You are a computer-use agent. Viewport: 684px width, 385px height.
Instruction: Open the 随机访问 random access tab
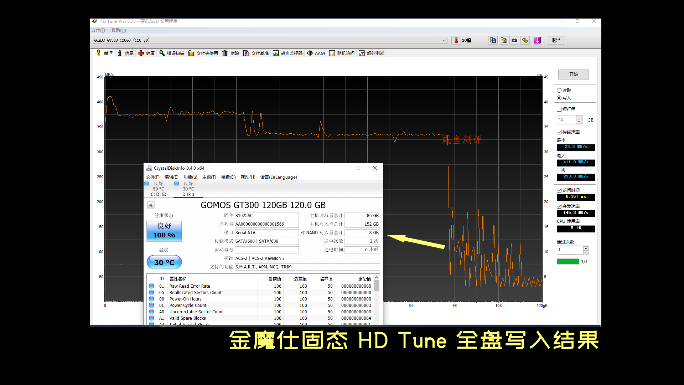pyautogui.click(x=342, y=53)
